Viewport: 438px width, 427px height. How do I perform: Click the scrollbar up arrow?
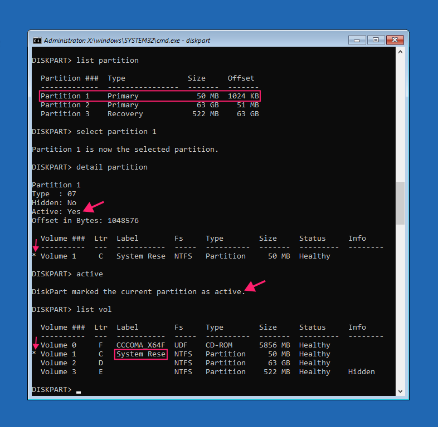click(400, 52)
